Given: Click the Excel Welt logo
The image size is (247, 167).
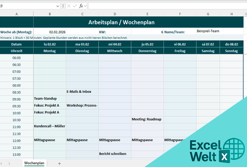Looking at the screenshot, I should point(213,150).
